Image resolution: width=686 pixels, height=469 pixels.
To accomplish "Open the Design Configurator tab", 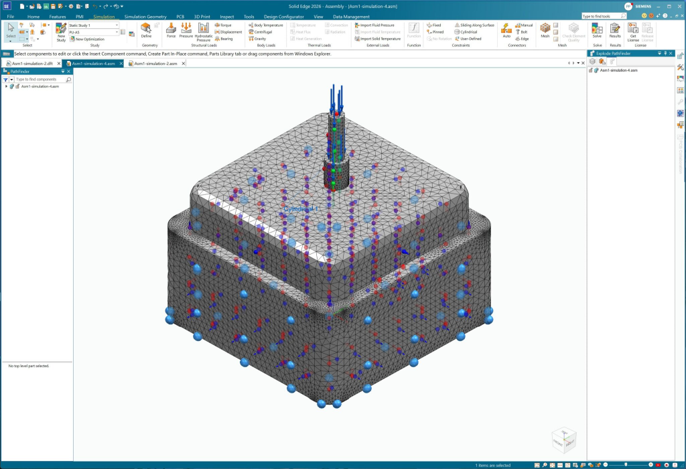I will 283,17.
